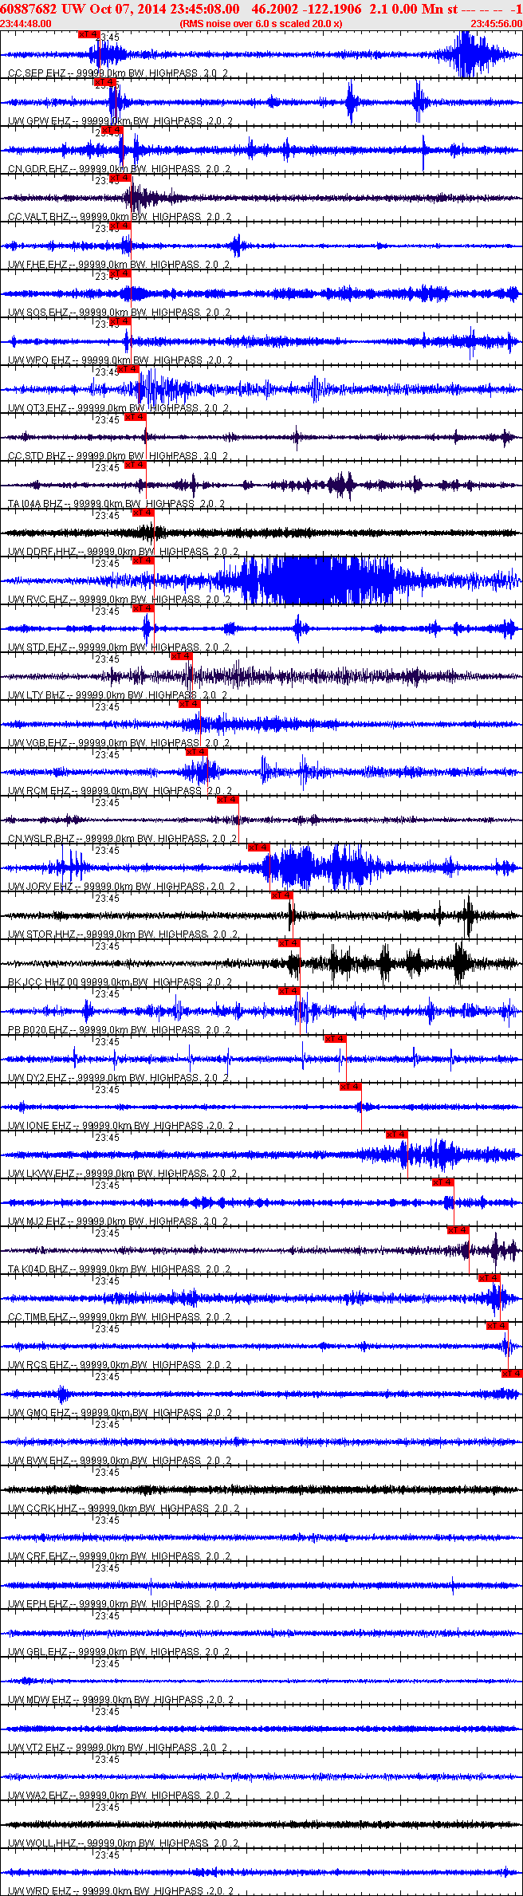Screen dimensions: 523x1896
Task: Click the end time 23:45:56.00 label
Action: (x=496, y=24)
